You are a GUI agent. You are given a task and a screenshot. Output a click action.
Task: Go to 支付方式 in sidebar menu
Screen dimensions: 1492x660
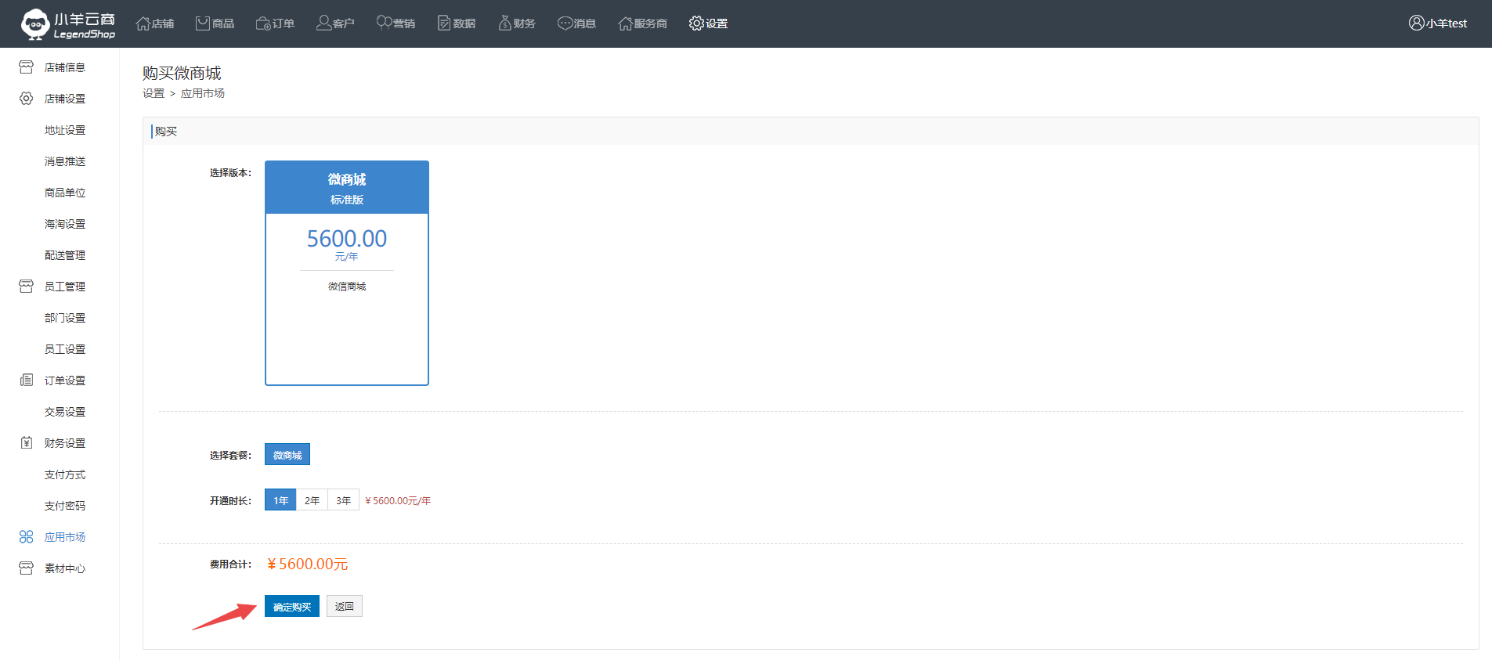pyautogui.click(x=64, y=474)
